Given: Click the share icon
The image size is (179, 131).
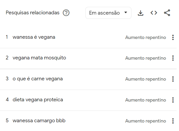Looking at the screenshot, I should point(167,13).
